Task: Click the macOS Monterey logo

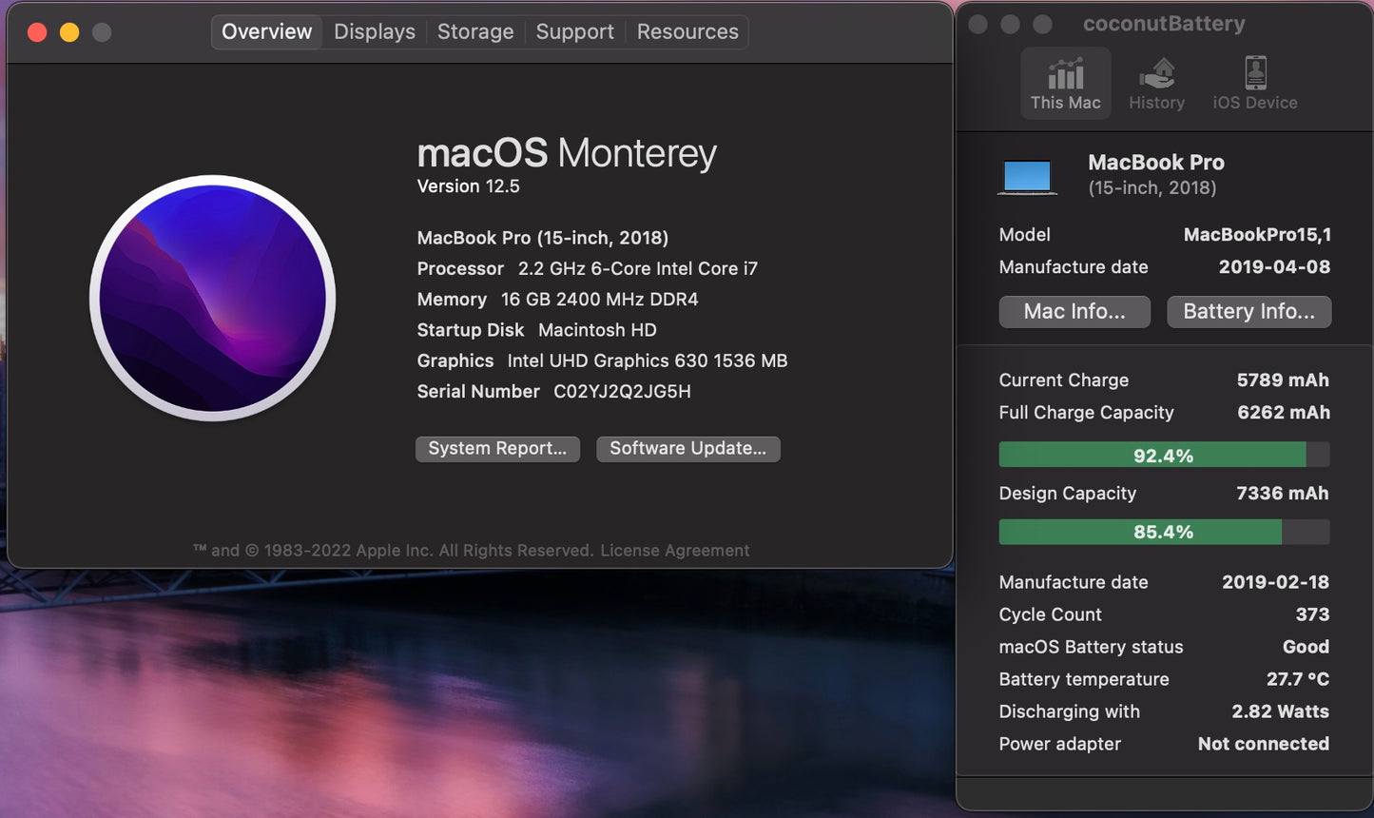Action: pyautogui.click(x=213, y=298)
